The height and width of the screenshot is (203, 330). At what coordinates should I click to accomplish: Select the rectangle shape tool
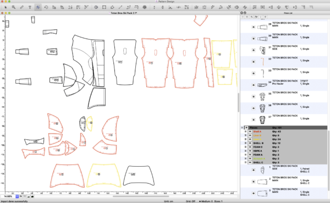point(104,7)
